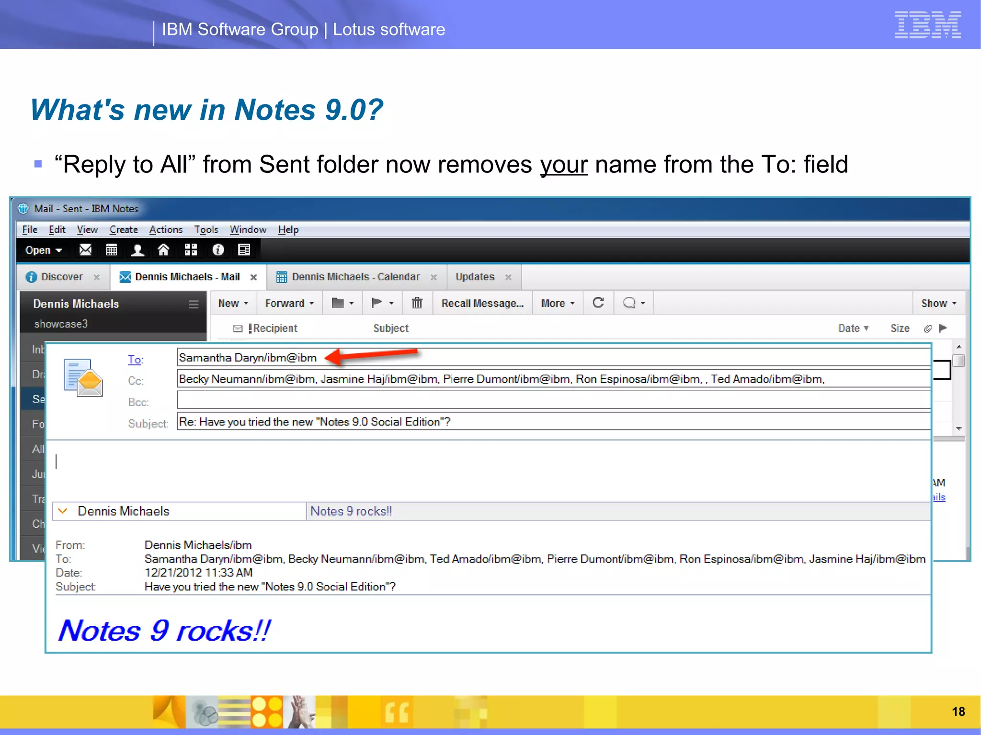The width and height of the screenshot is (981, 735).
Task: Open the follow-up flag dropdown
Action: (x=382, y=303)
